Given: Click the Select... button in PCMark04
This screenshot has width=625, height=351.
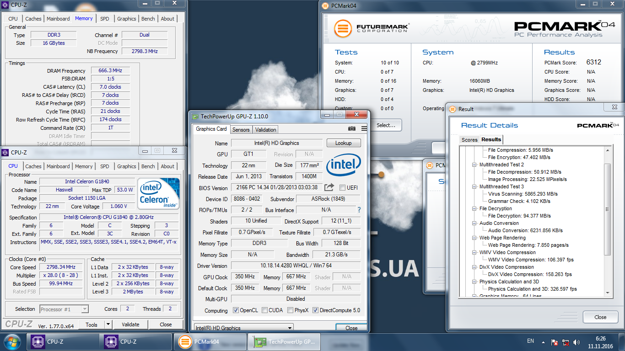Looking at the screenshot, I should [386, 125].
